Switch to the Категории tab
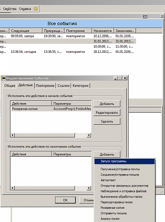This screenshot has width=165, height=222. 80,86
